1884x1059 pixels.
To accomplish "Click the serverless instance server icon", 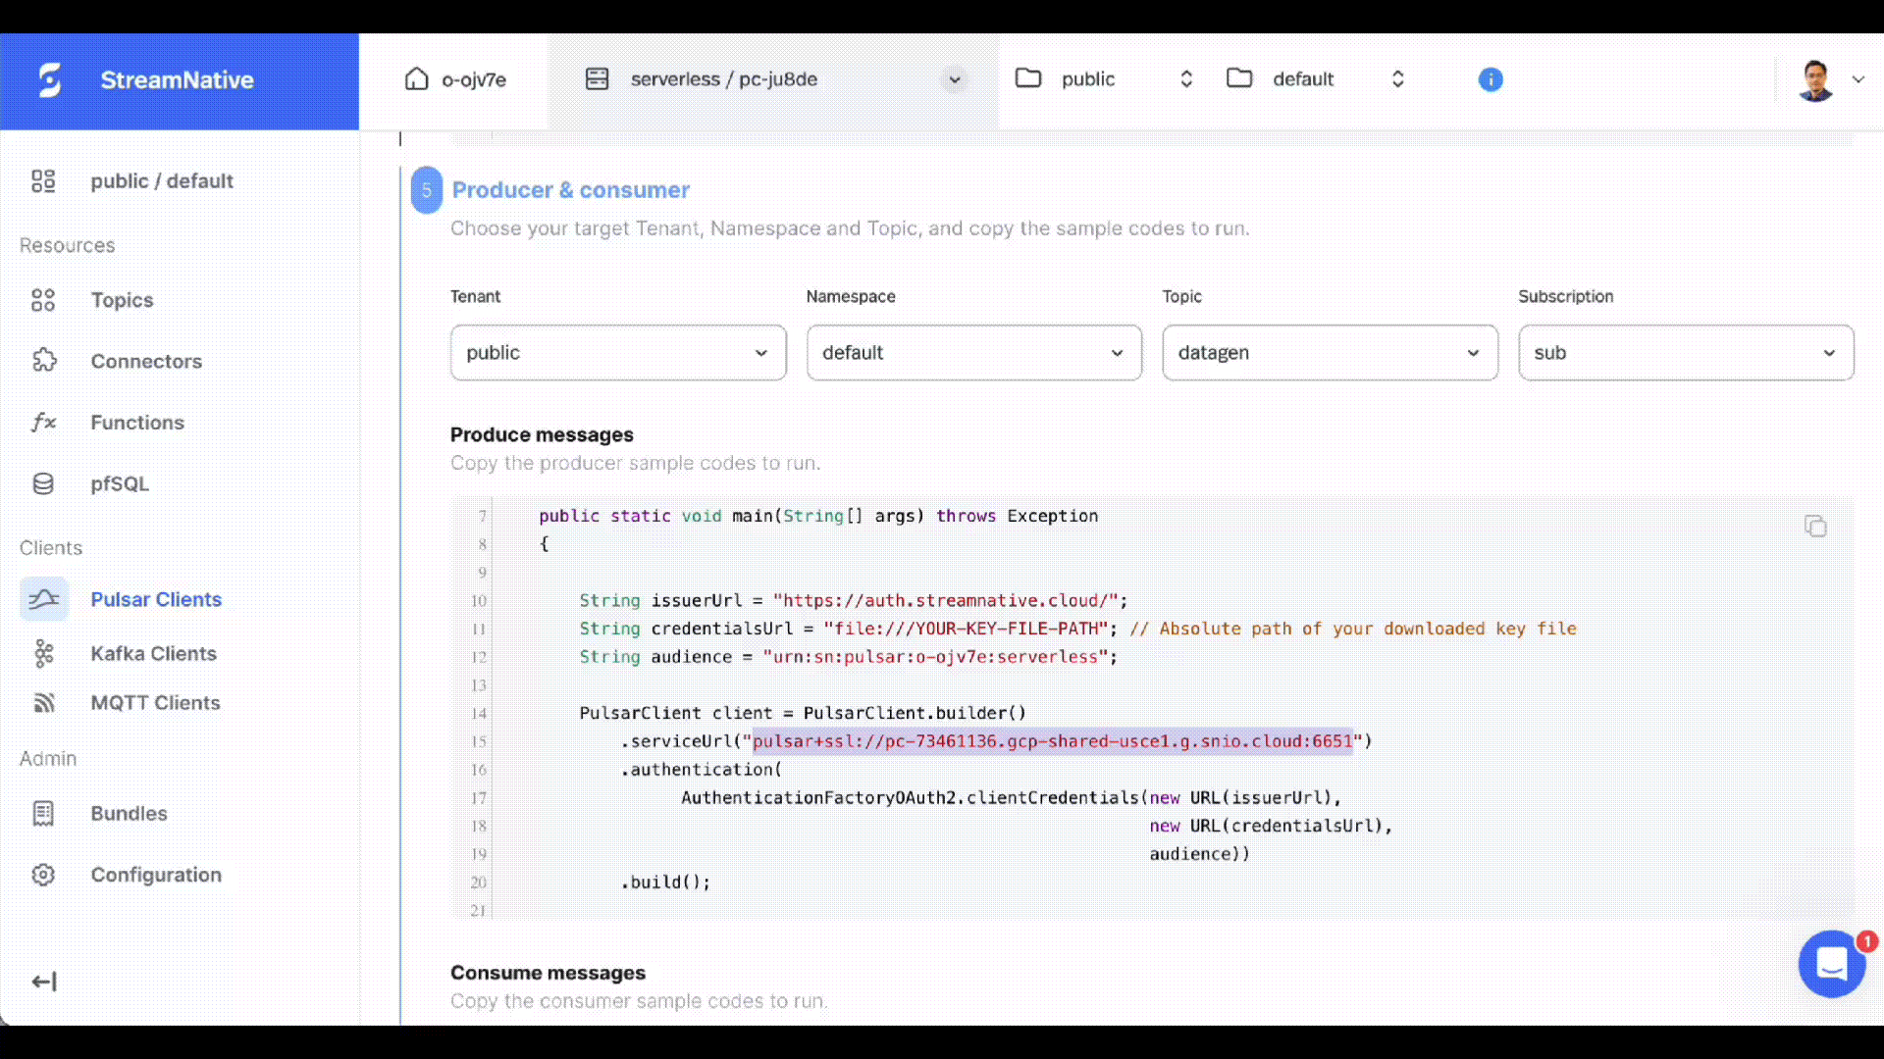I will 597,79.
